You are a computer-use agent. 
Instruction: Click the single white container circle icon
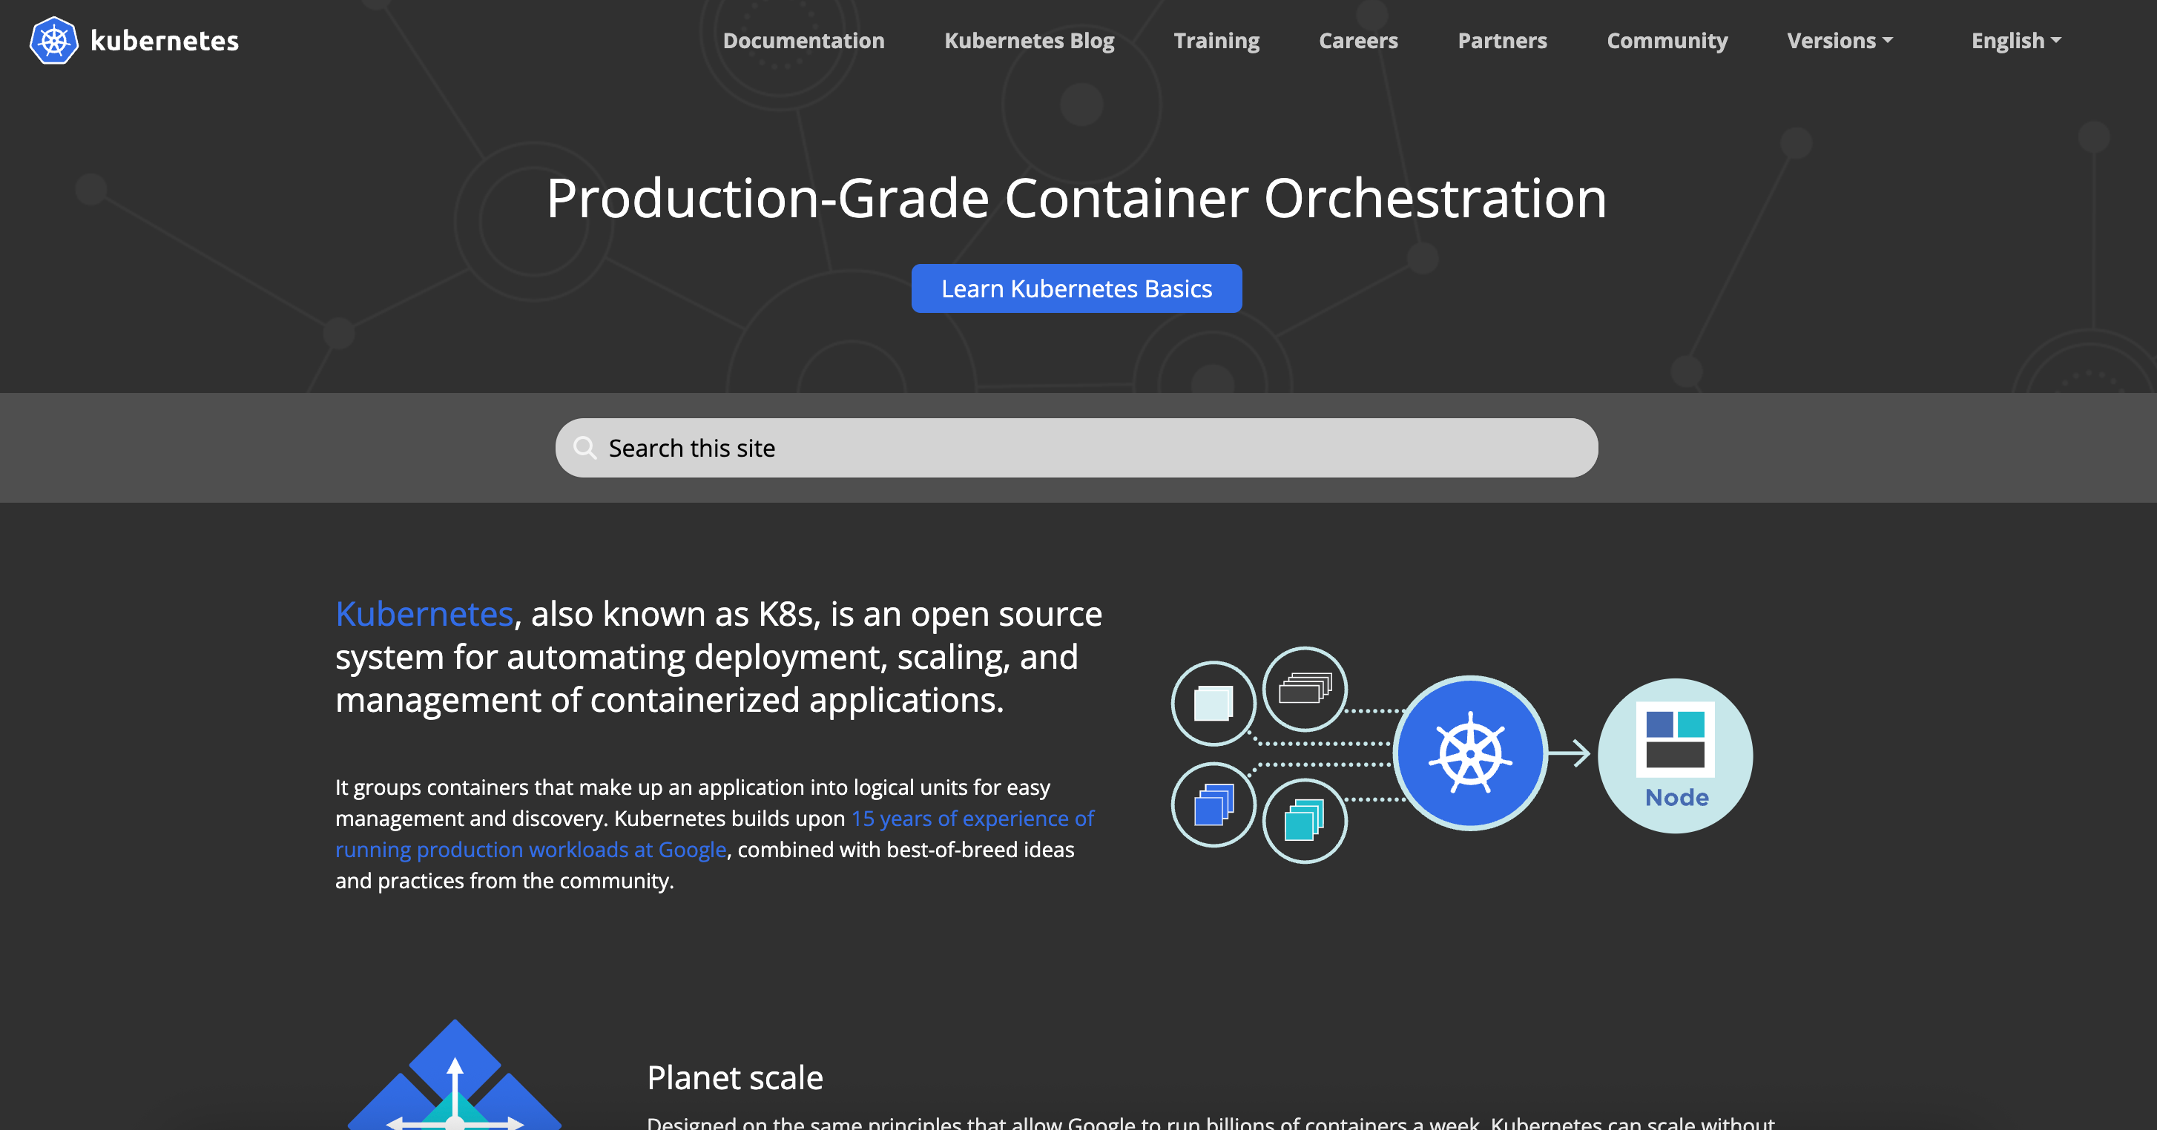point(1213,703)
